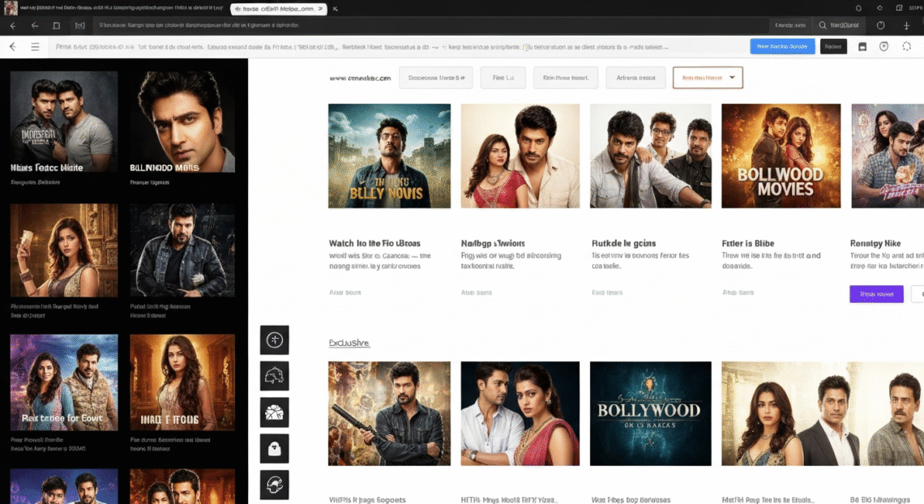Click the clock history icon in the toolbar
The height and width of the screenshot is (504, 924).
(x=883, y=46)
